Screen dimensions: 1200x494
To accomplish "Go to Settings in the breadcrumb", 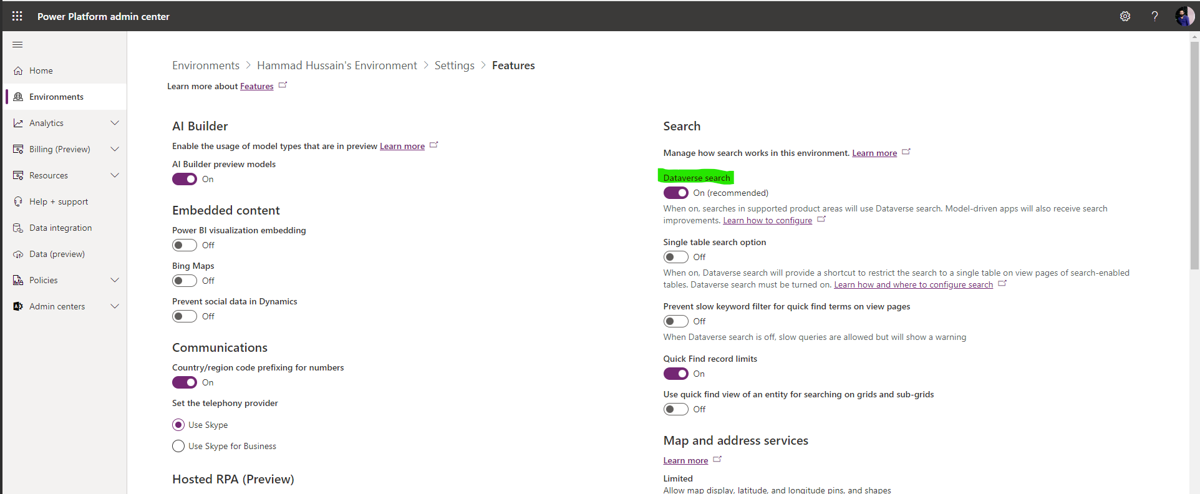I will (454, 65).
